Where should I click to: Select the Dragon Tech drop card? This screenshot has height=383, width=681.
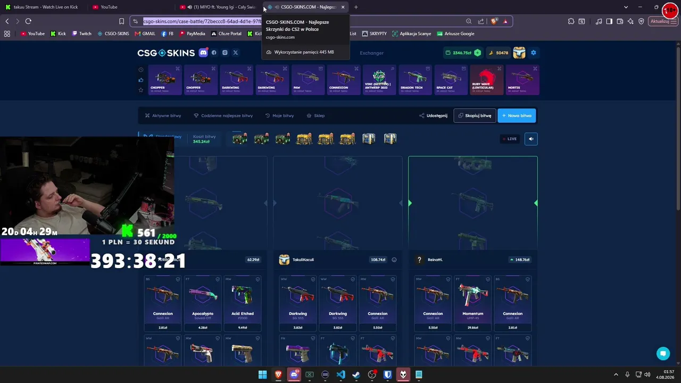coord(415,80)
